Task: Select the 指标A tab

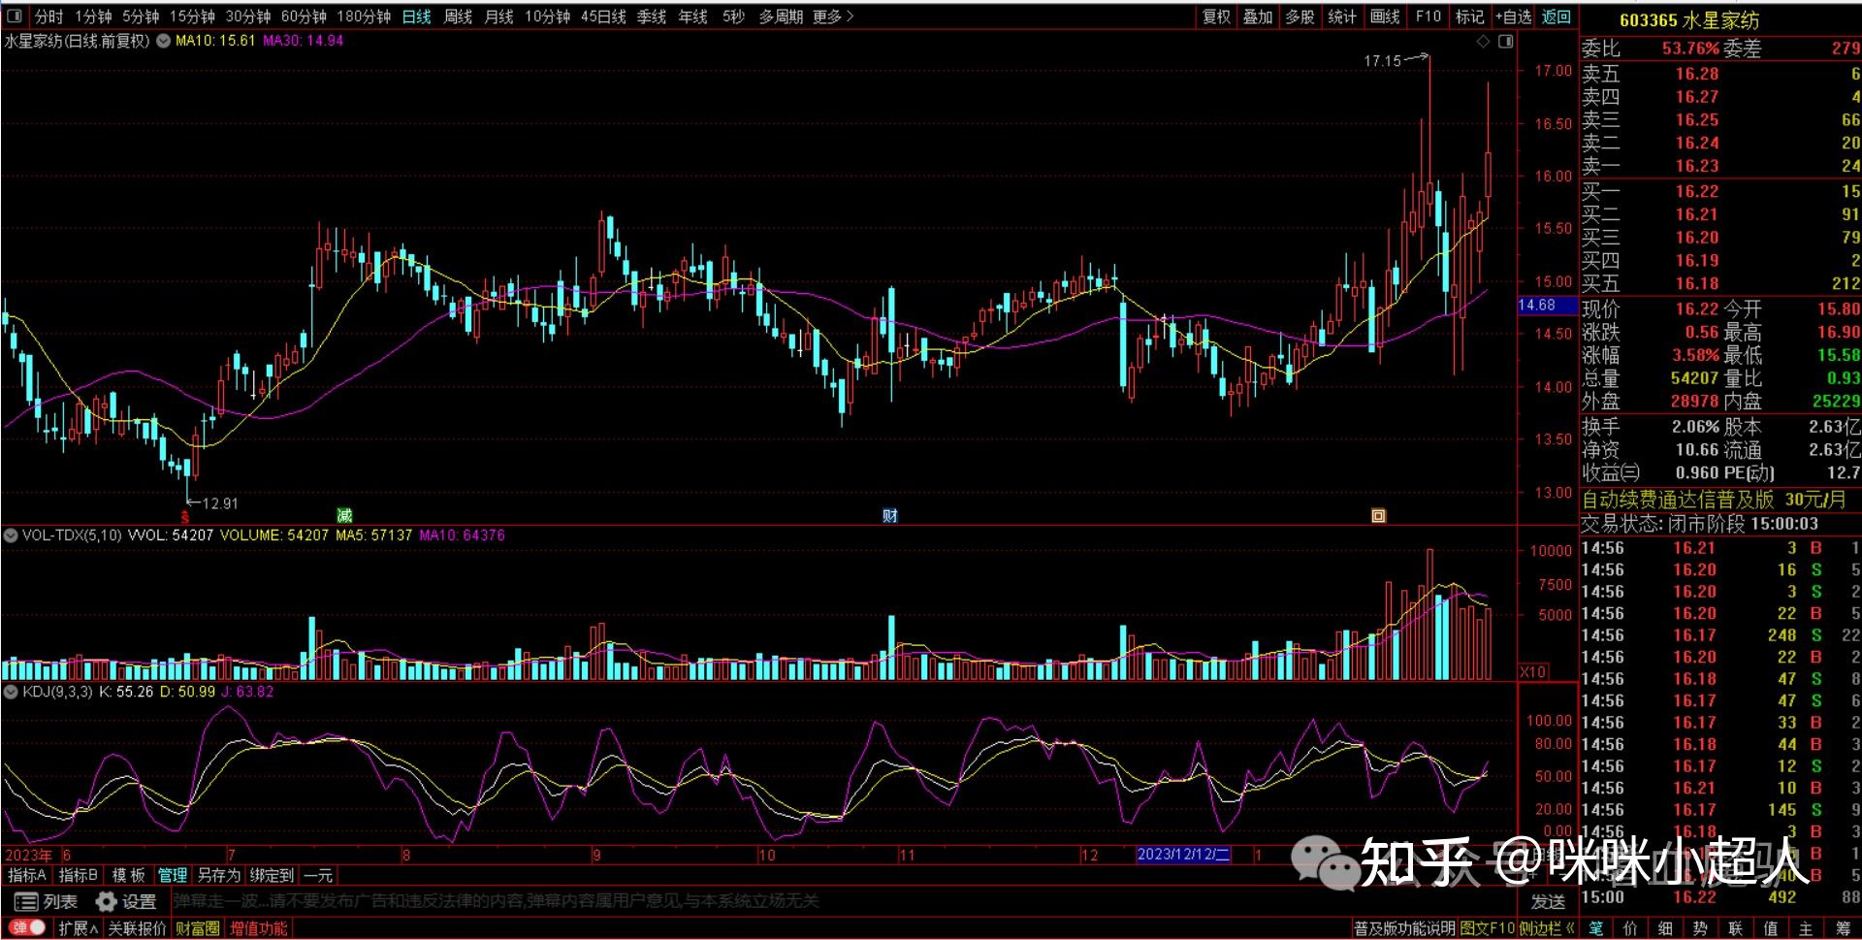Action: coord(27,875)
